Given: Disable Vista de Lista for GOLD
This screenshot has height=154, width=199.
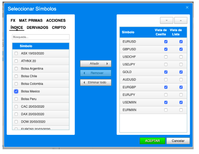Looking at the screenshot, I should tap(181, 72).
